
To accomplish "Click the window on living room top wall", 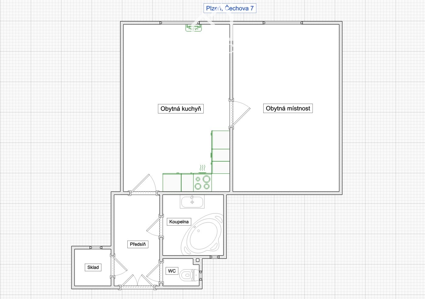I will tap(282, 23).
